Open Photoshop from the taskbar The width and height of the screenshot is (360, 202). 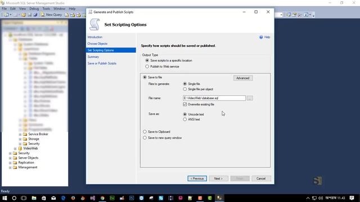(132, 198)
